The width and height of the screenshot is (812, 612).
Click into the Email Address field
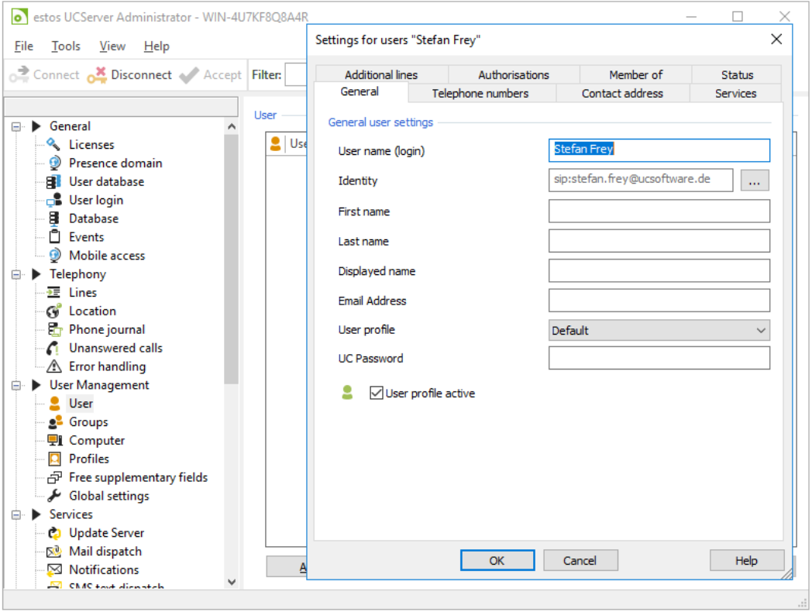click(x=659, y=301)
